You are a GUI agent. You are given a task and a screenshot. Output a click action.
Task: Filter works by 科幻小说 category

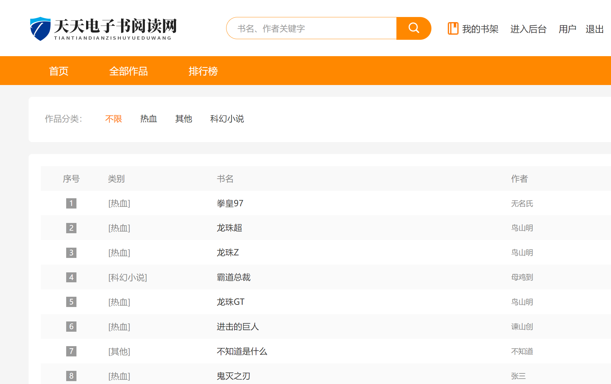tap(227, 119)
